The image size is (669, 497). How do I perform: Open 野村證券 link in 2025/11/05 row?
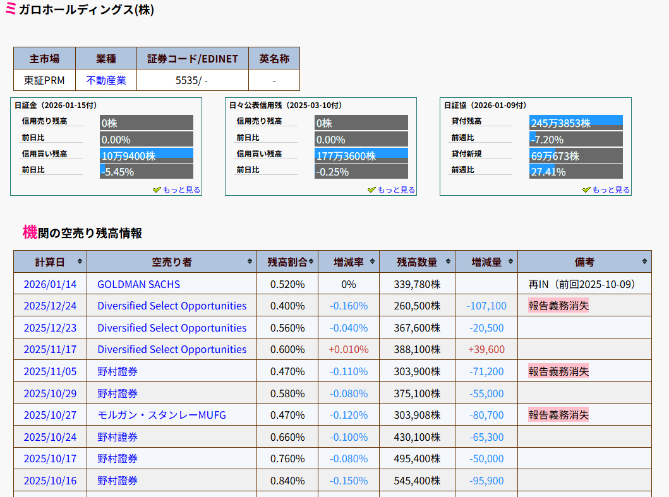click(x=118, y=371)
